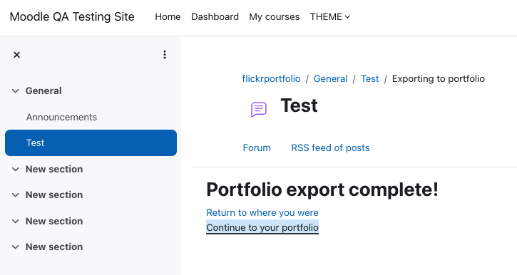The width and height of the screenshot is (517, 275).
Task: Open My courses in top navigation
Action: click(x=275, y=17)
